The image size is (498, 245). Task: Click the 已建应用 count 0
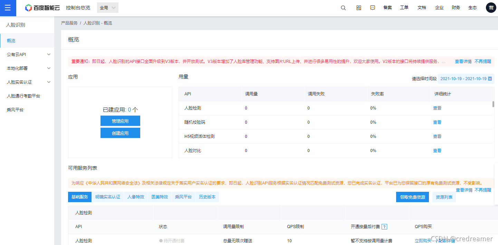click(130, 110)
